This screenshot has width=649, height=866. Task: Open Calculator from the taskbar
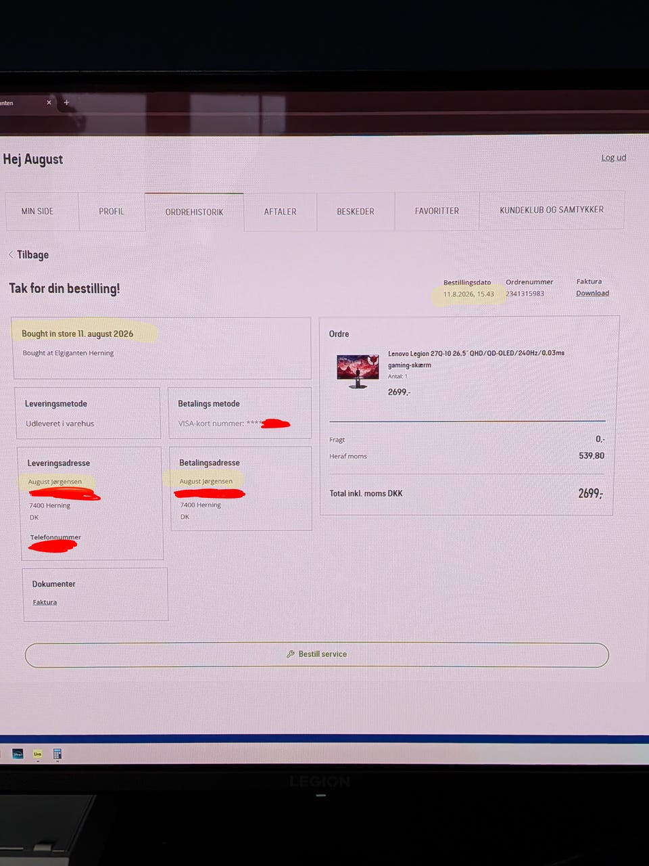pos(57,754)
